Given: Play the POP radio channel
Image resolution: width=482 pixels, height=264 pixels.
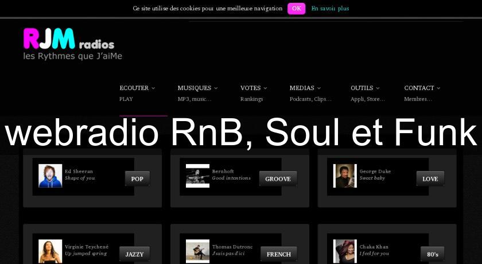Looking at the screenshot, I should (x=137, y=178).
